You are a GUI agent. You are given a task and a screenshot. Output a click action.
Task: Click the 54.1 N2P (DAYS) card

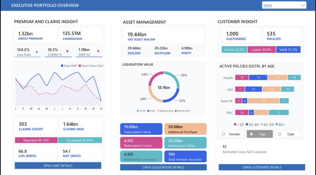tap(80, 153)
